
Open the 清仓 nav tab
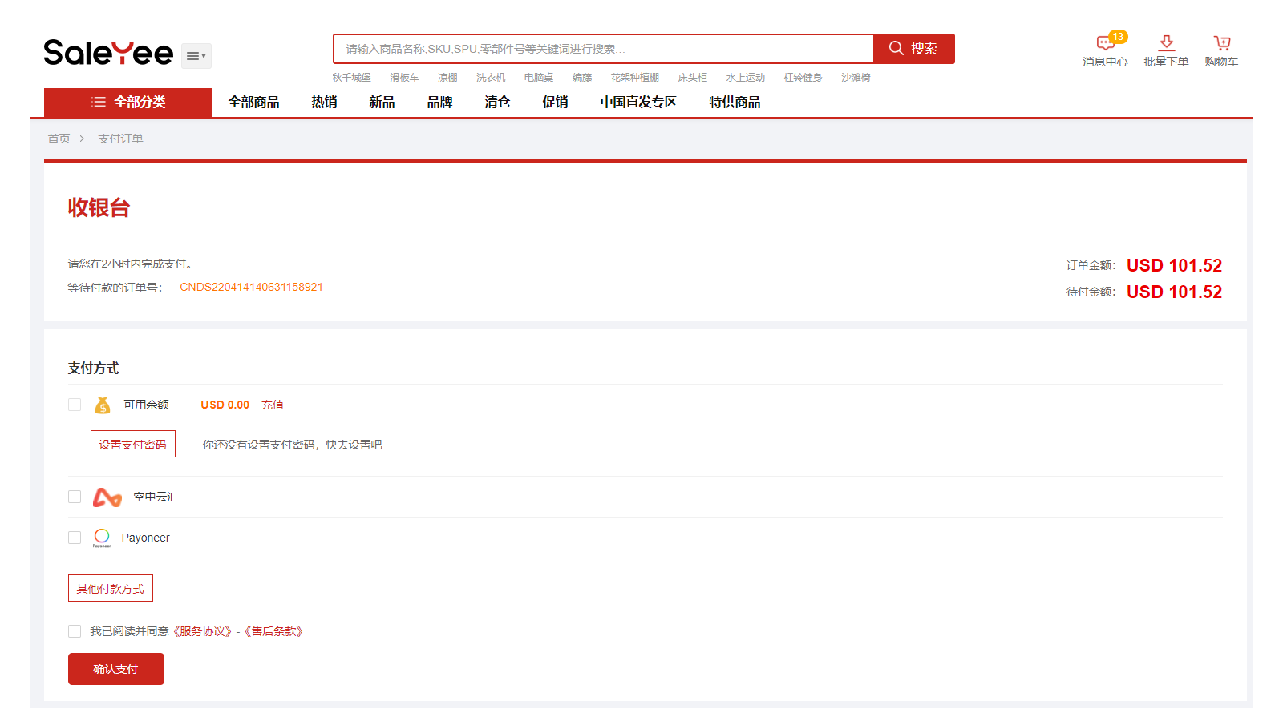click(x=497, y=103)
